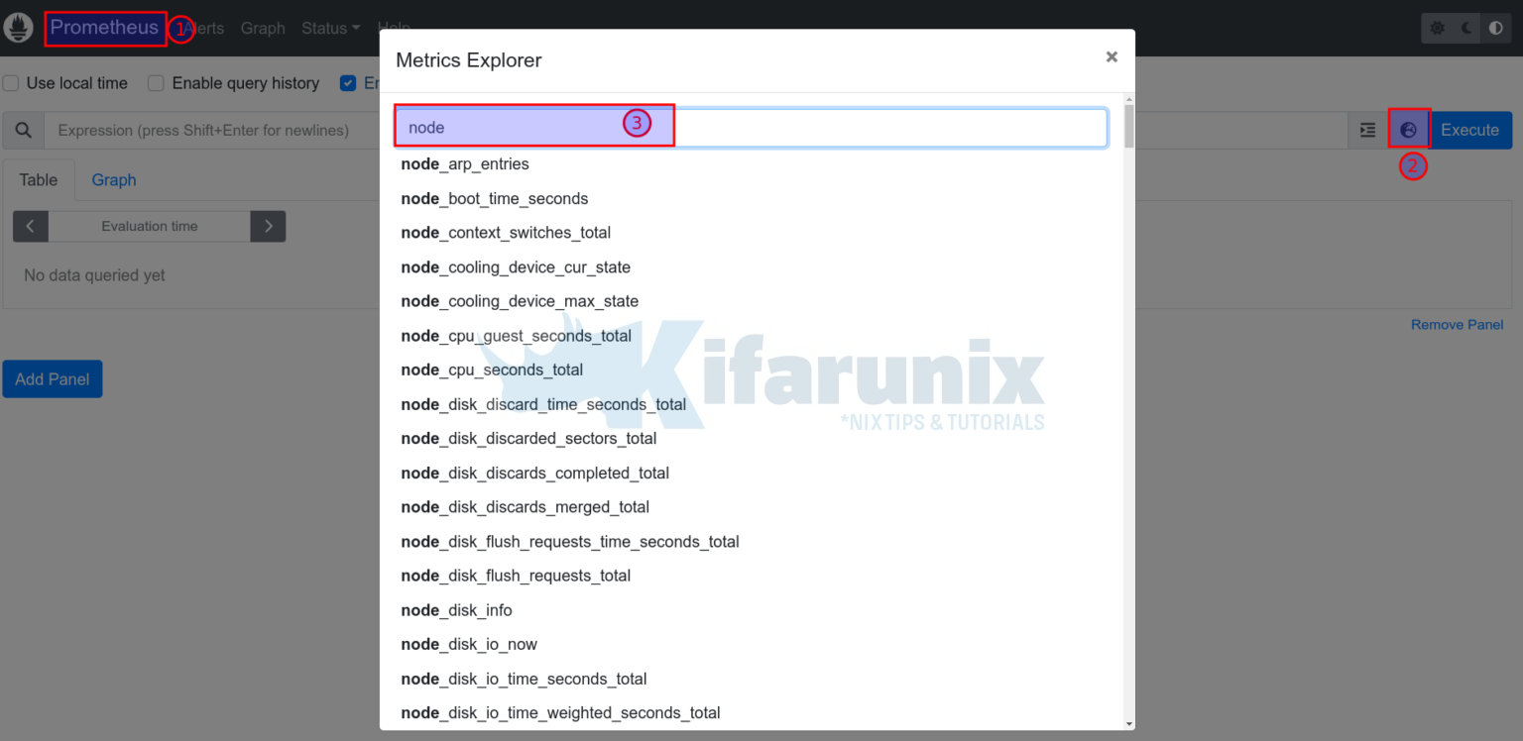This screenshot has height=741, width=1523.
Task: Click the Remove Panel link
Action: [1457, 324]
